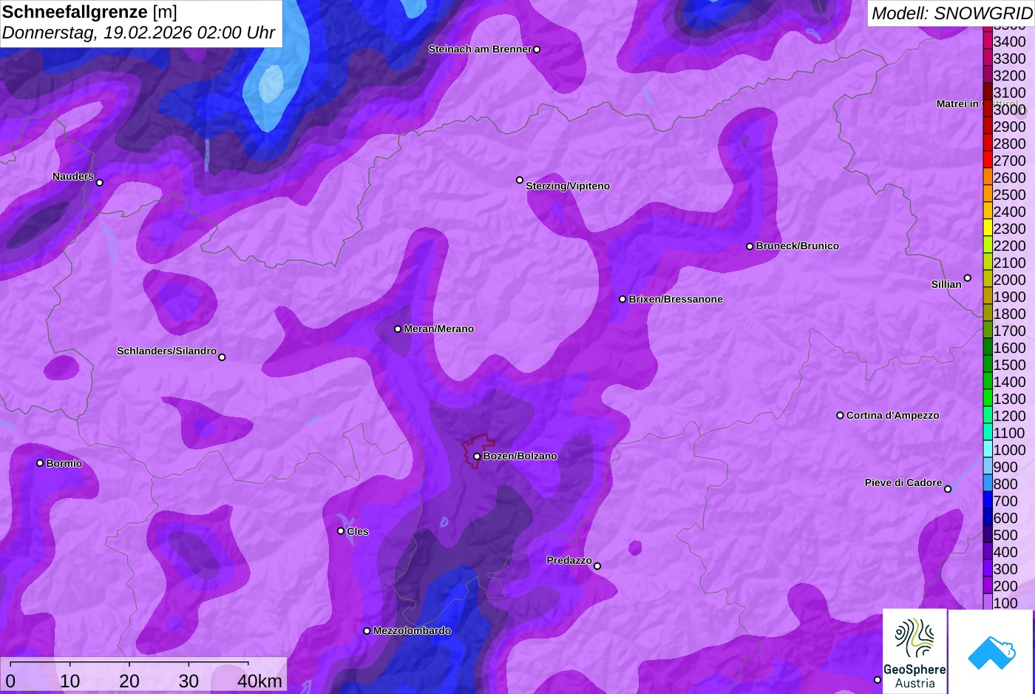Click the Cles location dot

coord(341,531)
